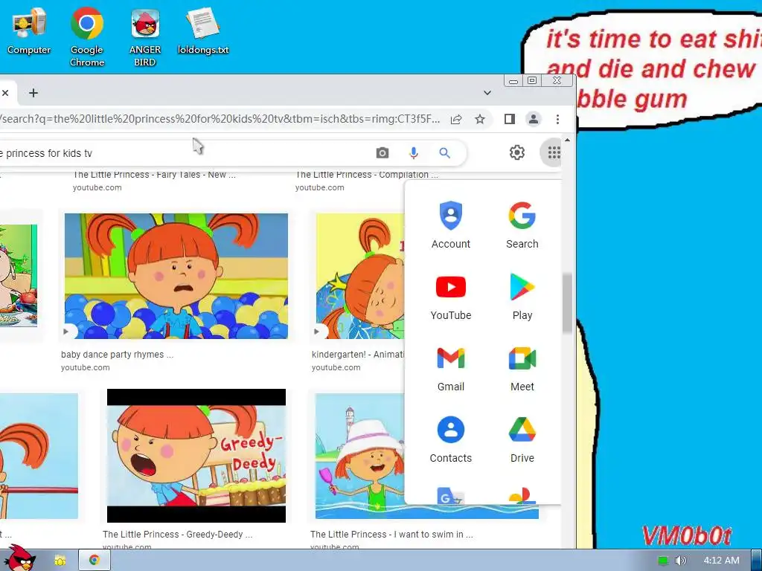Close the Google apps grid launcher
Screen dimensions: 762x571
point(553,153)
